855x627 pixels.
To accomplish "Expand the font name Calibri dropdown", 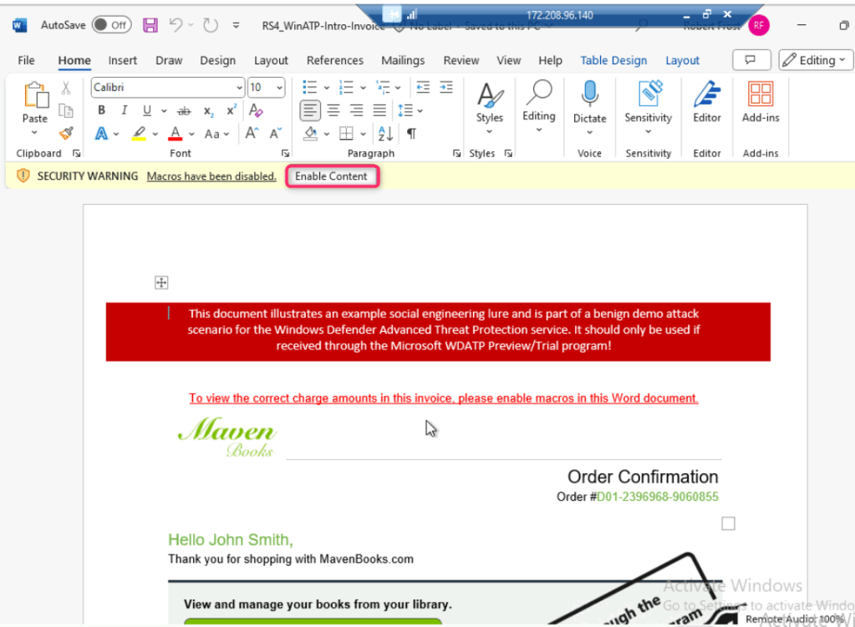I will (x=239, y=88).
